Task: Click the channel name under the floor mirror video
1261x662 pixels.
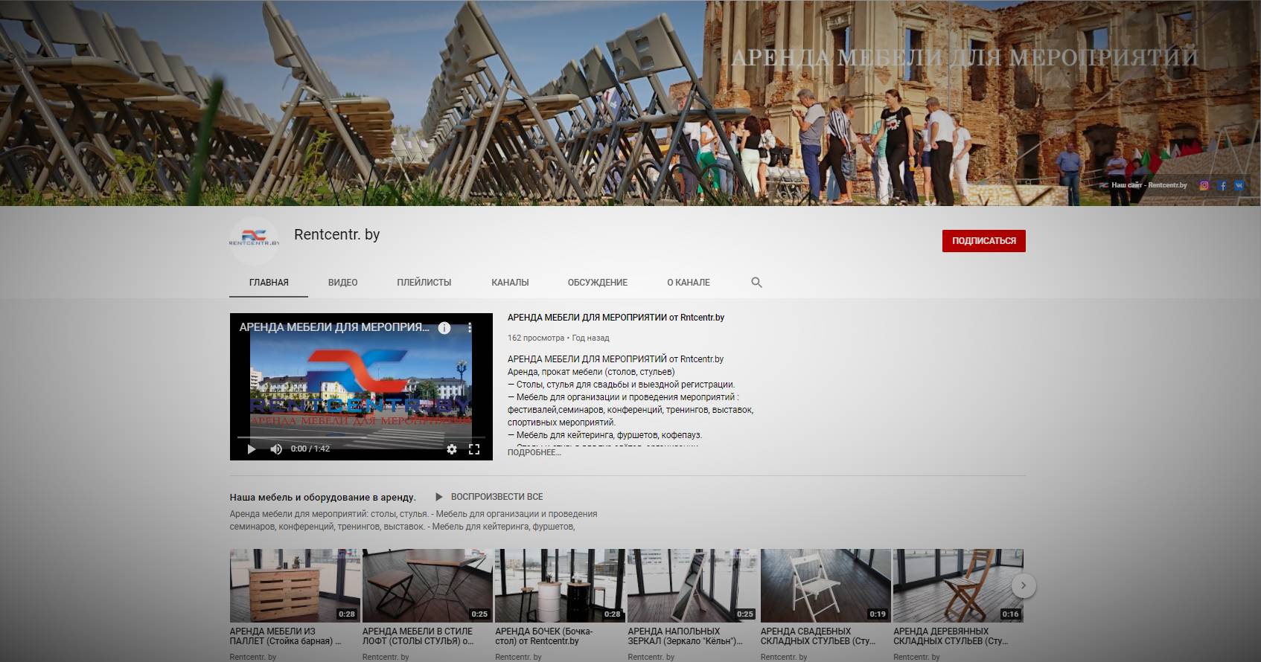Action: tap(651, 657)
